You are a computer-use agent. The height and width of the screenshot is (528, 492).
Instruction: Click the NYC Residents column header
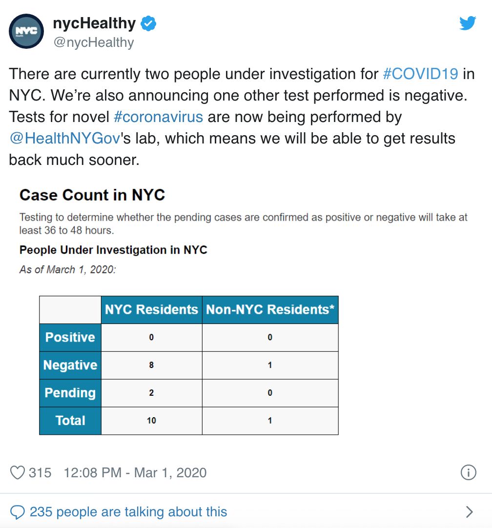[151, 309]
